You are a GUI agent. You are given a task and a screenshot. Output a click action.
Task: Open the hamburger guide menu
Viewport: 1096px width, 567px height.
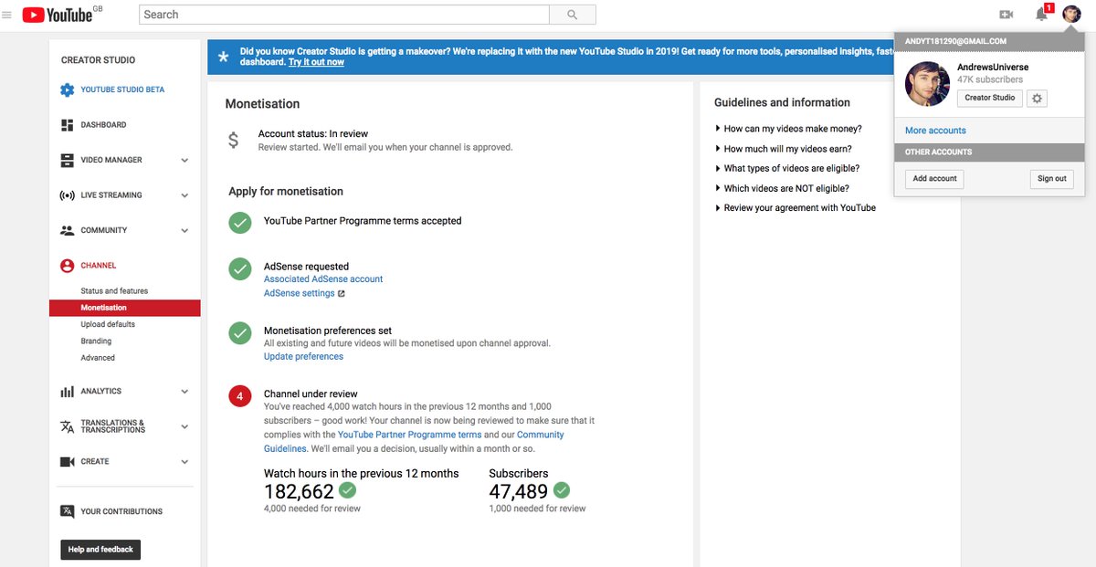click(7, 15)
